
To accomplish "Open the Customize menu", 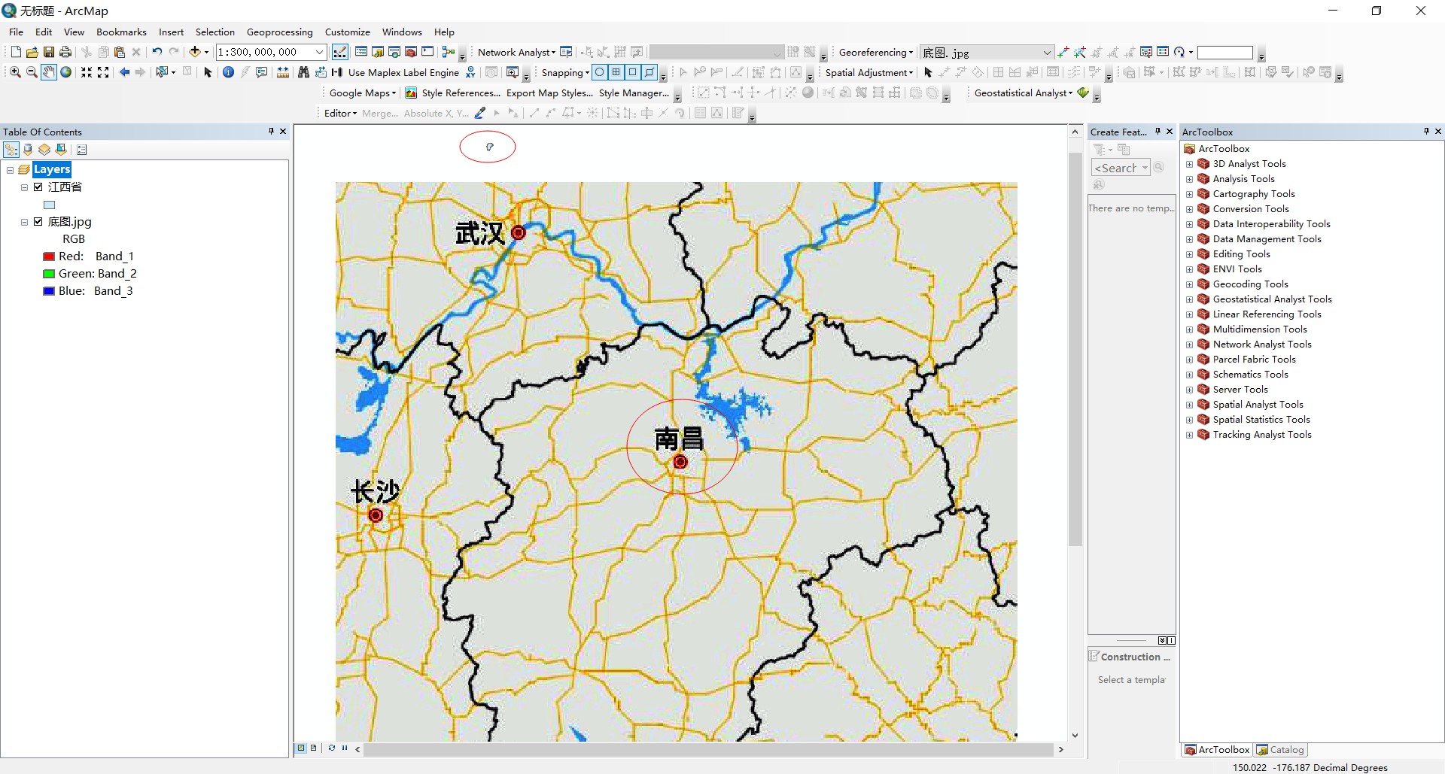I will (x=347, y=32).
